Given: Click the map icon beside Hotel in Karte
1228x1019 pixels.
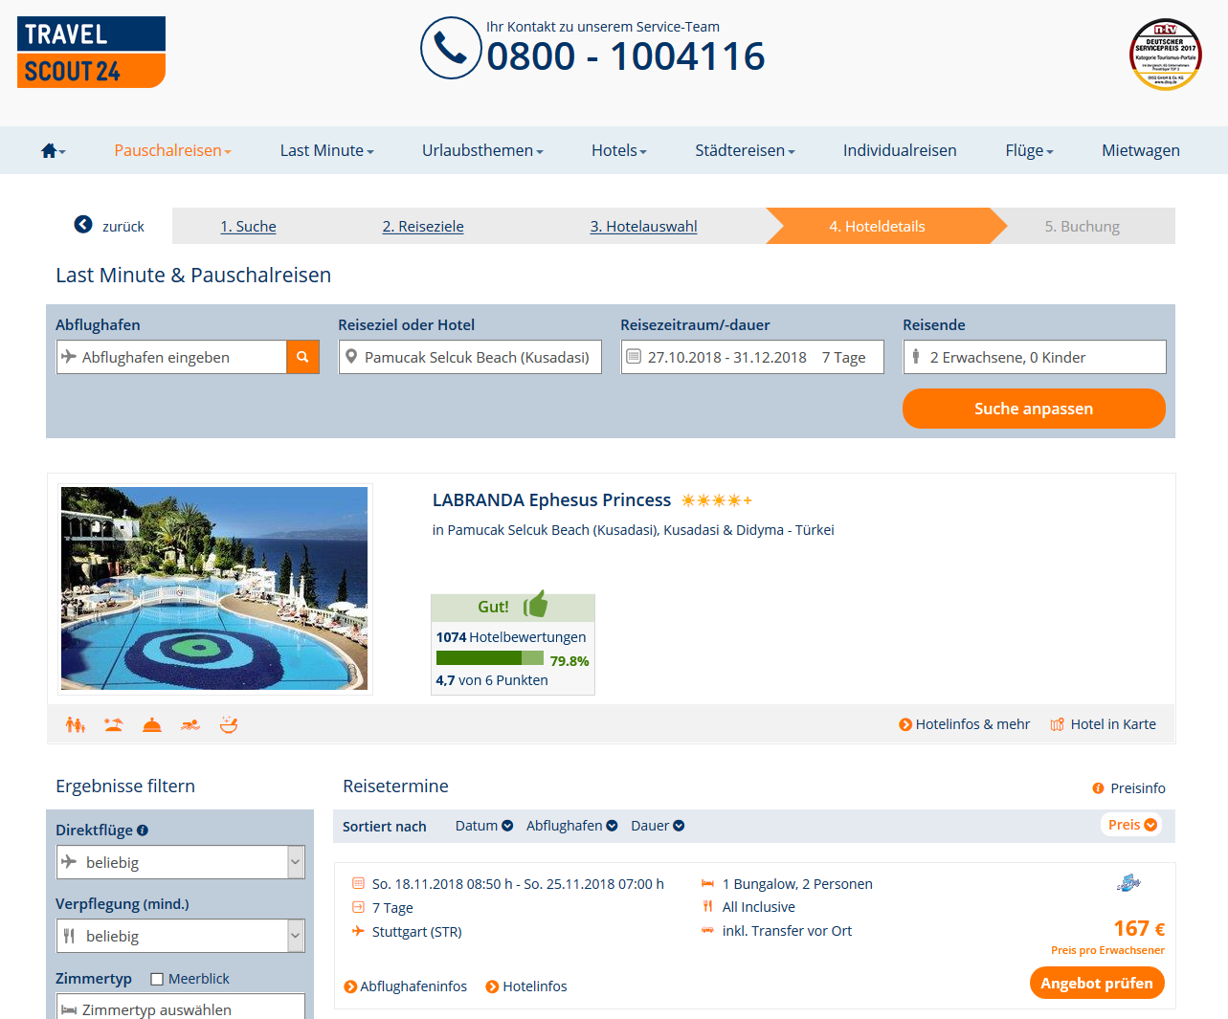Looking at the screenshot, I should [1058, 724].
